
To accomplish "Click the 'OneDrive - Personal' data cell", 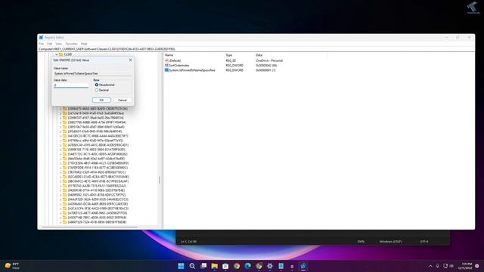I will pyautogui.click(x=269, y=60).
